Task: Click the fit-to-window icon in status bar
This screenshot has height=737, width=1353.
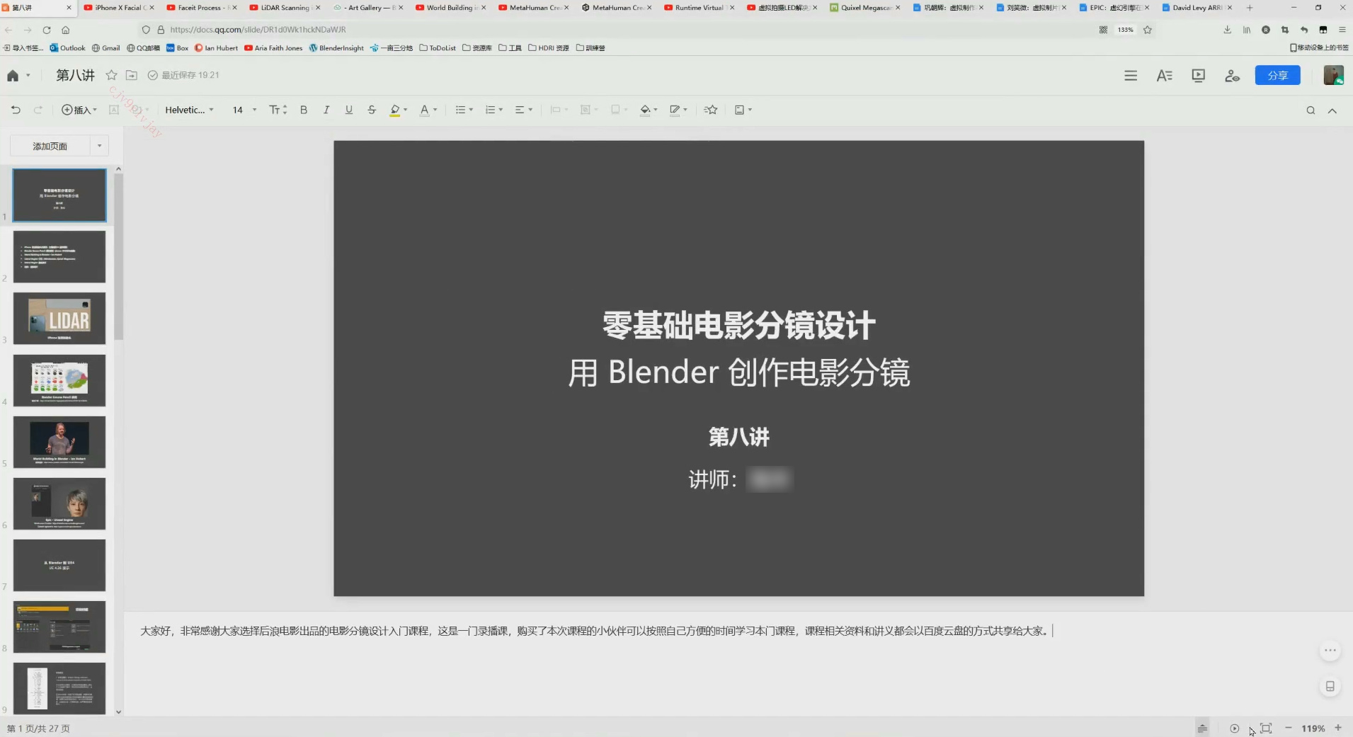Action: pyautogui.click(x=1266, y=728)
